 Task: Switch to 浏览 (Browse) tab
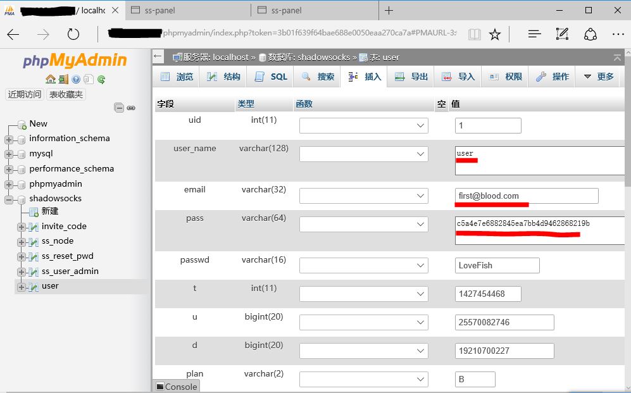pyautogui.click(x=177, y=77)
